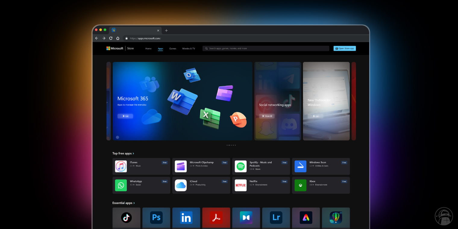Screen dimensions: 458x229
Task: Expand the Essential apps section
Action: tap(124, 203)
